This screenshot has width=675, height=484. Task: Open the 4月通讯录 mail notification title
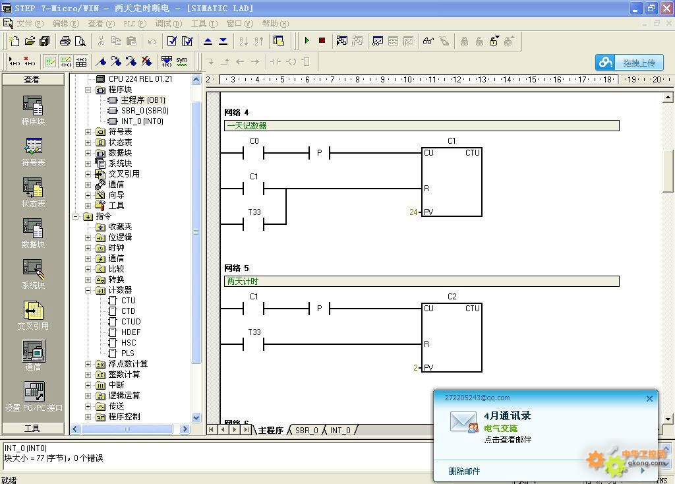tap(507, 416)
